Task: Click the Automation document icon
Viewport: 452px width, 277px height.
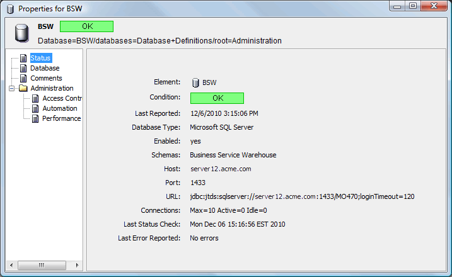Action: 35,108
